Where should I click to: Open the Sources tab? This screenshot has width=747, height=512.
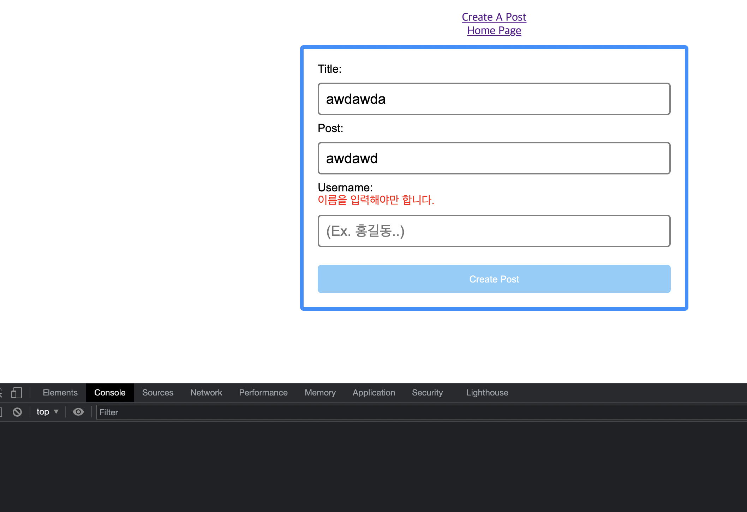(157, 393)
